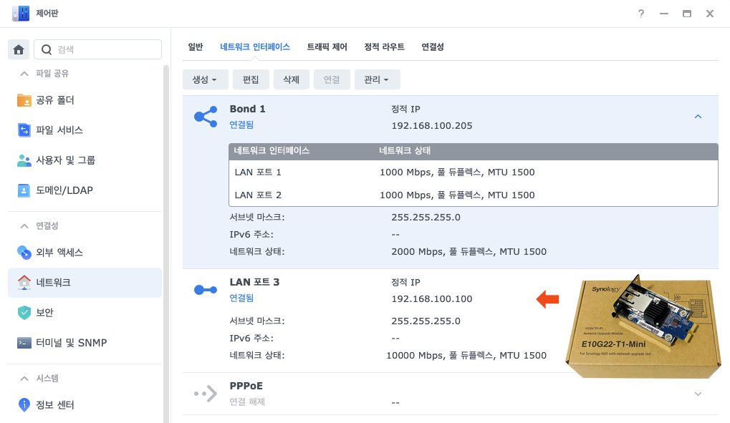Image resolution: width=730 pixels, height=423 pixels.
Task: Click the help question mark icon
Action: 641,14
